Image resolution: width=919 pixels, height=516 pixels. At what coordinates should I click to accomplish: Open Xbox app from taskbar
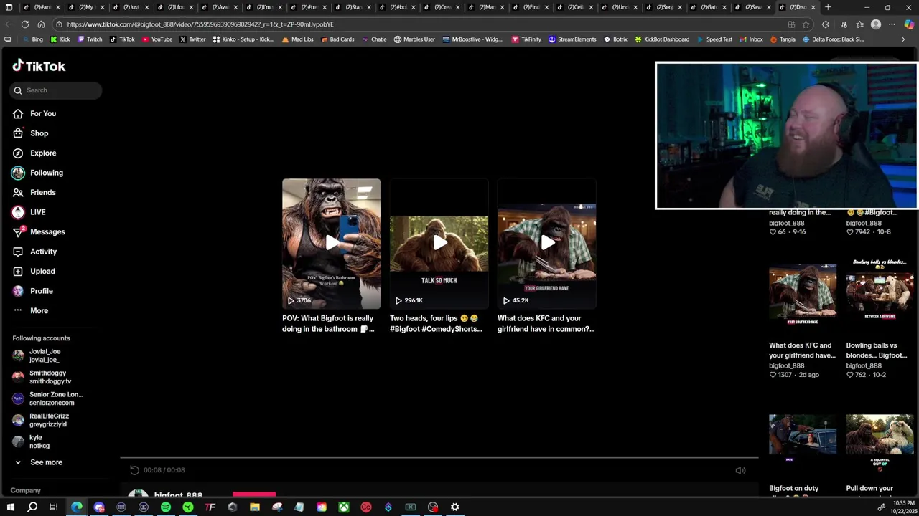coord(344,507)
